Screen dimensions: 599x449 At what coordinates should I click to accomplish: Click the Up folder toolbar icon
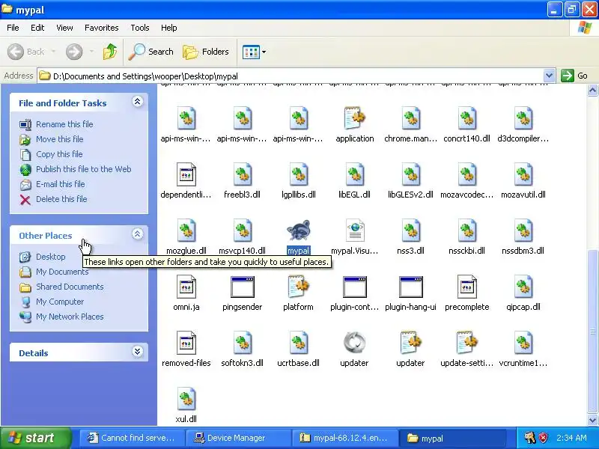[x=110, y=52]
